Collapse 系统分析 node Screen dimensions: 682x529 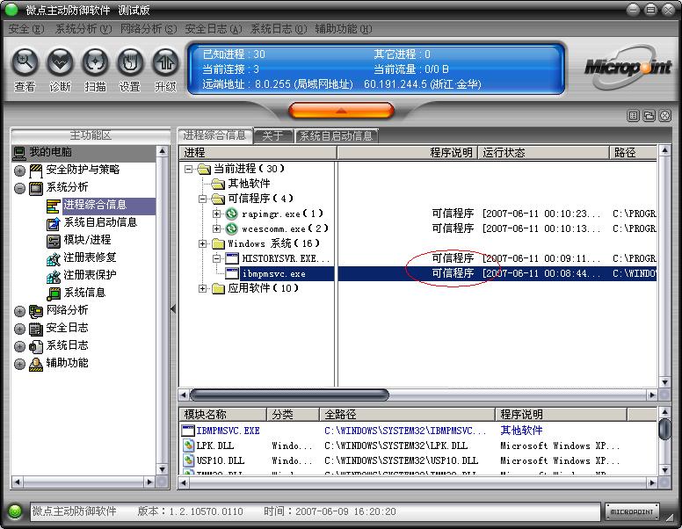click(x=19, y=188)
